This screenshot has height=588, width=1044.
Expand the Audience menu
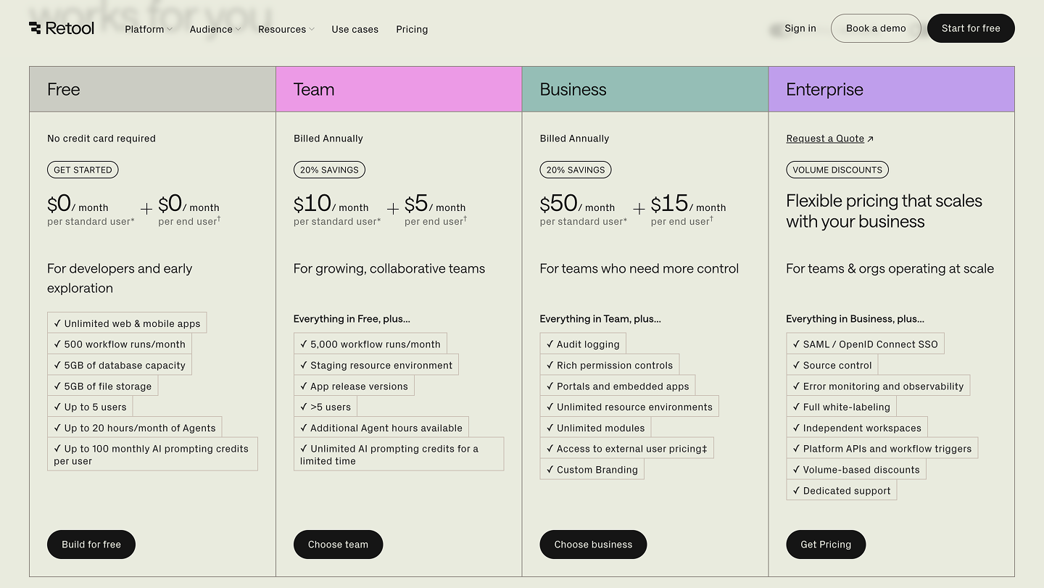(x=215, y=29)
